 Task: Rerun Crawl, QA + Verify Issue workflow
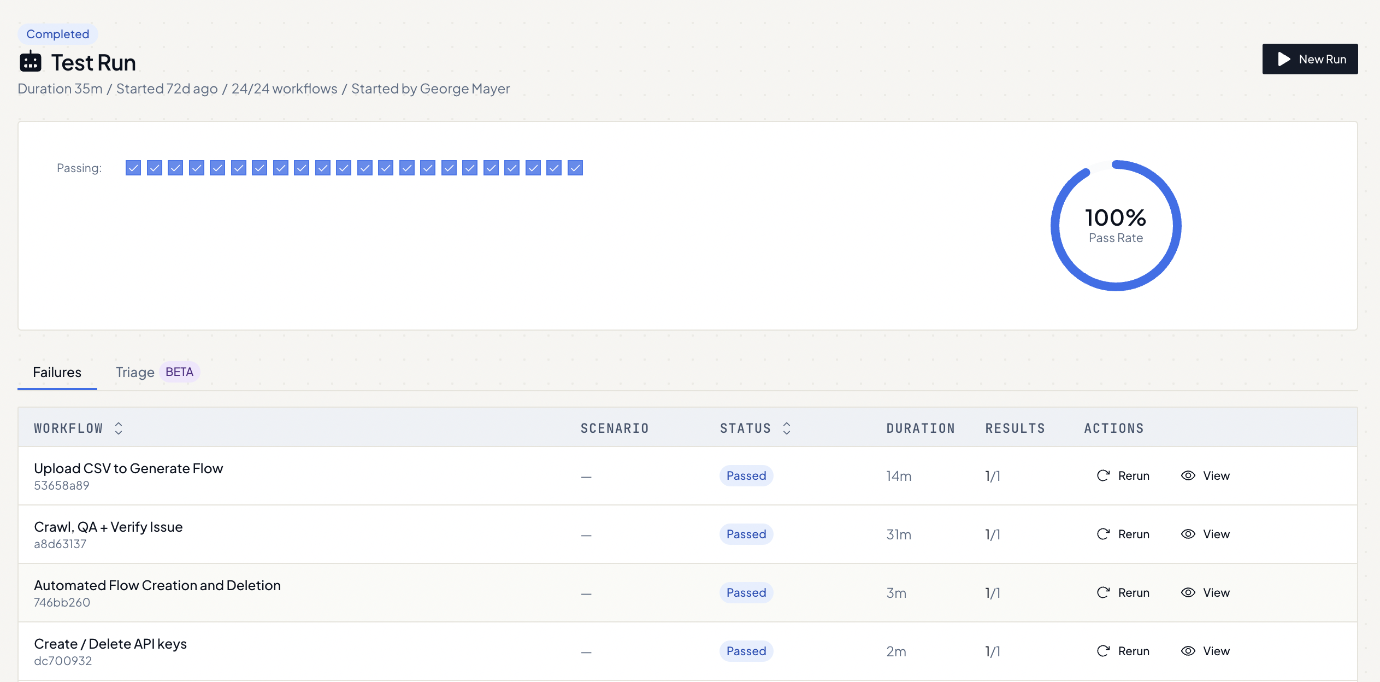coord(1123,534)
